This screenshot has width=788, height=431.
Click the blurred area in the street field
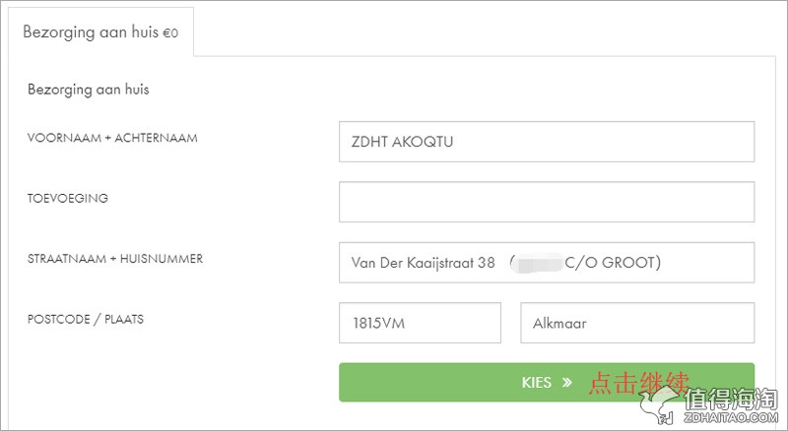coord(538,263)
